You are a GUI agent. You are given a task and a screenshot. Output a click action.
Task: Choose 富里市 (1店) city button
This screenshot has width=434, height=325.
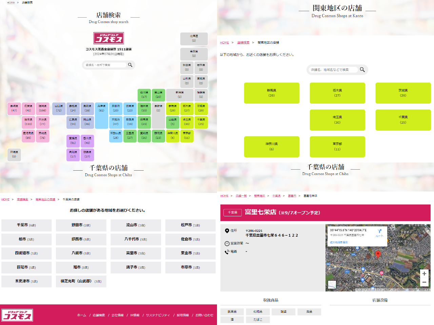[136, 253]
